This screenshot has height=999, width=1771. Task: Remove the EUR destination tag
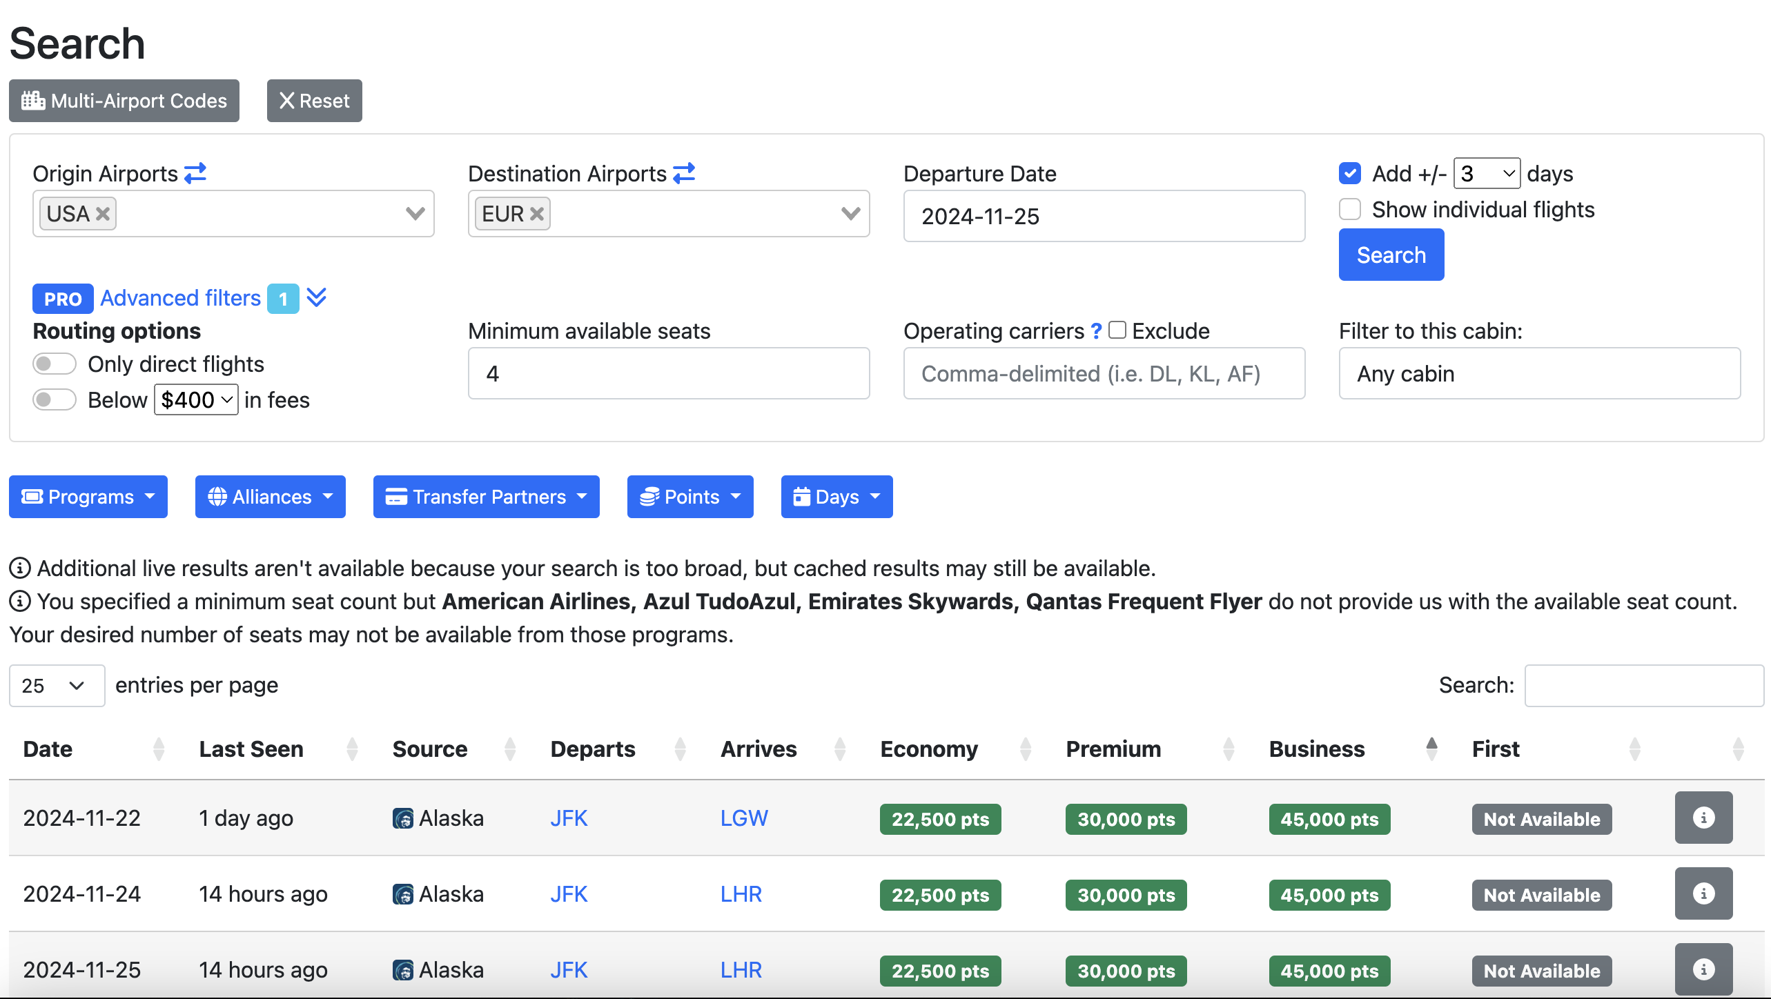tap(537, 214)
